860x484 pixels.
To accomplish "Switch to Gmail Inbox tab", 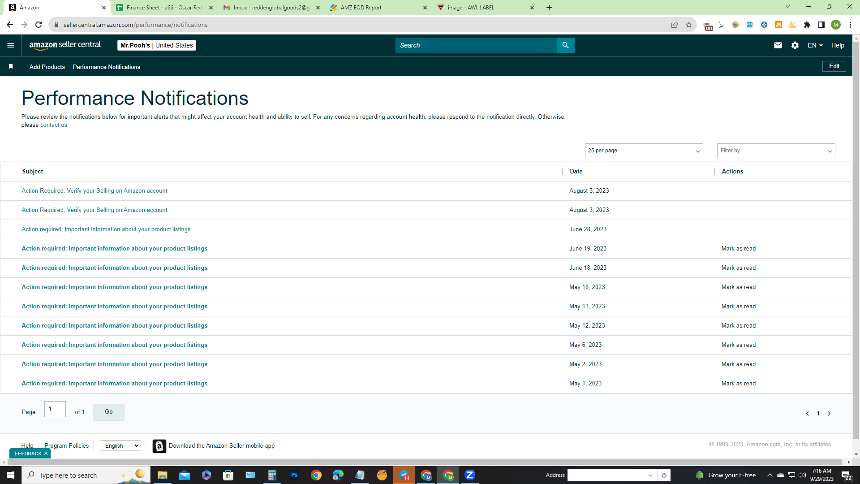I will (x=271, y=8).
